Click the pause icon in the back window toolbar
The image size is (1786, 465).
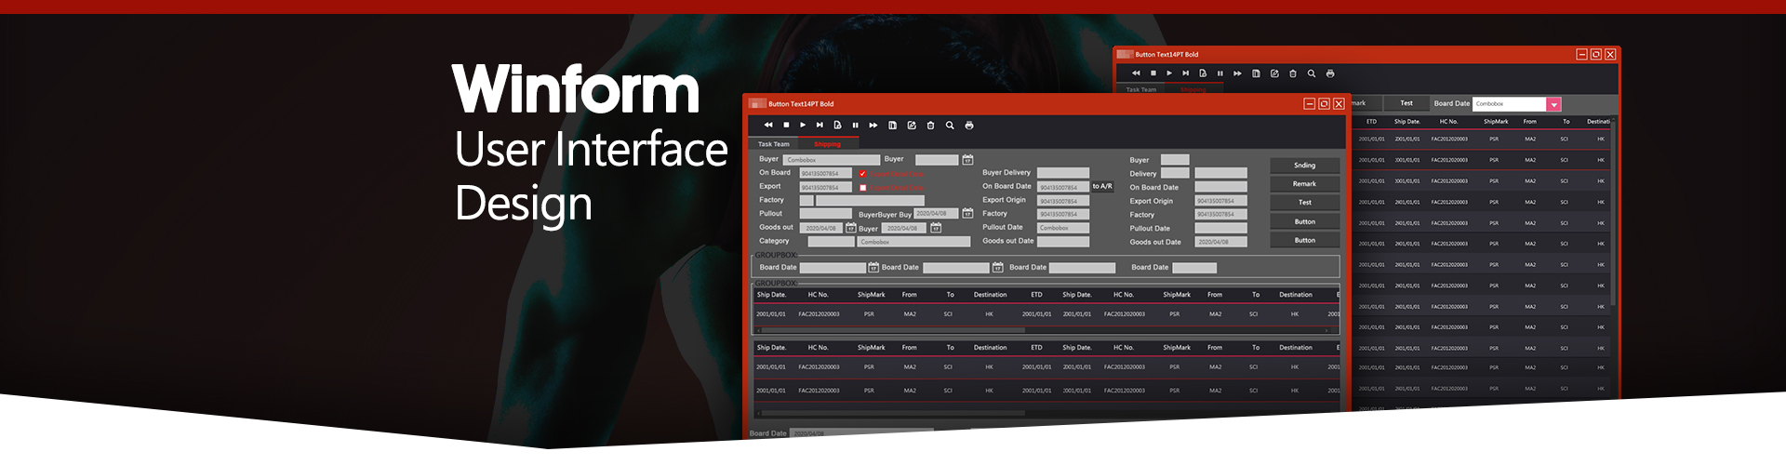click(1220, 73)
